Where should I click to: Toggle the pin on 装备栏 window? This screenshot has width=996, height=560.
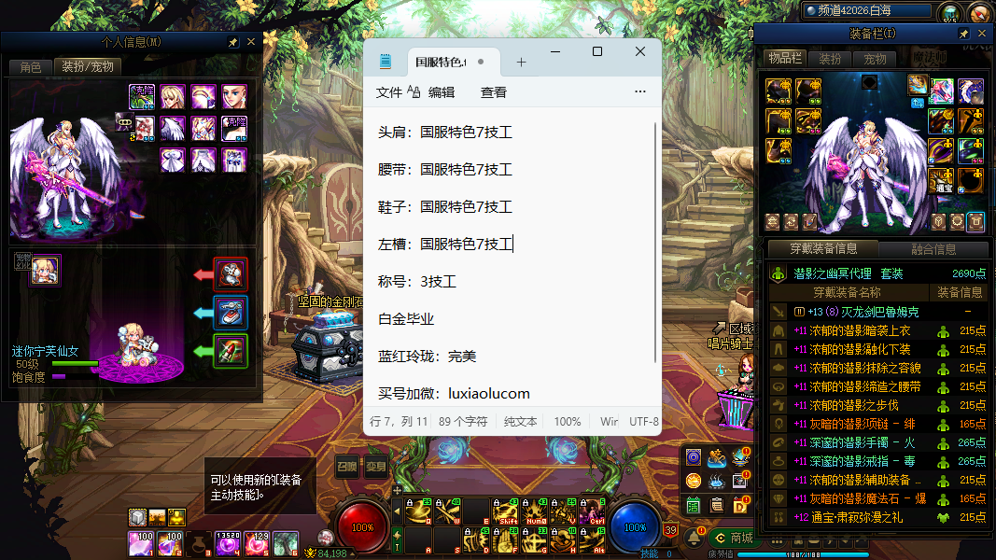963,34
